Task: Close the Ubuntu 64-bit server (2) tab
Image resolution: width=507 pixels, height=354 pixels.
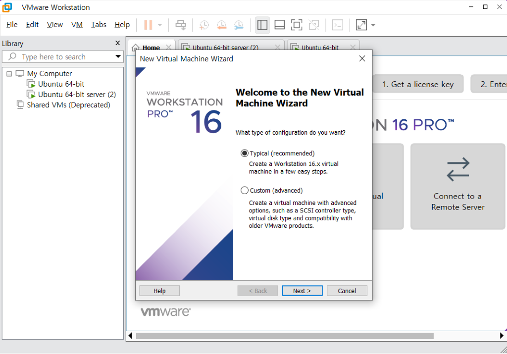Action: tap(277, 47)
